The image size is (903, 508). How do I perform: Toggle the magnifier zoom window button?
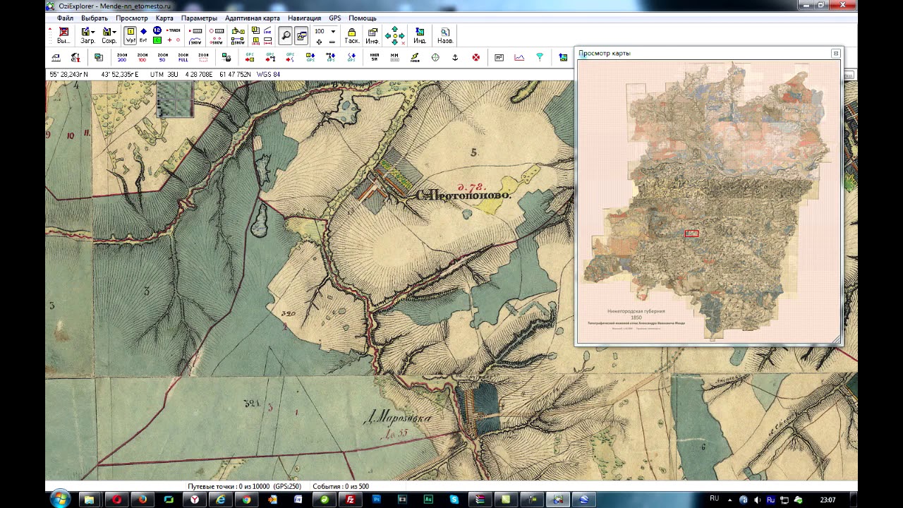[286, 35]
